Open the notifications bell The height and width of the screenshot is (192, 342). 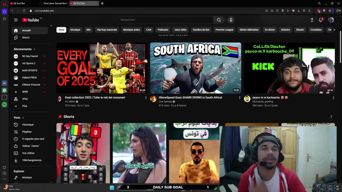click(321, 20)
